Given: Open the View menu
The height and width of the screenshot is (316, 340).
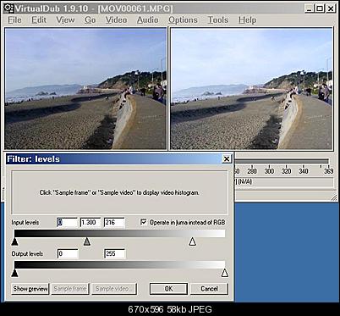Looking at the screenshot, I should tap(65, 20).
